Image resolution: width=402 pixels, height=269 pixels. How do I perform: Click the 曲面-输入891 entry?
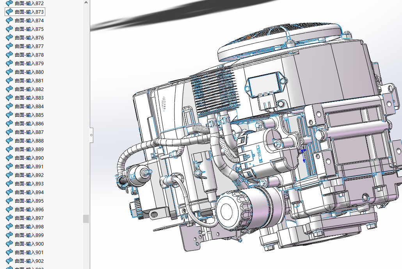point(29,166)
